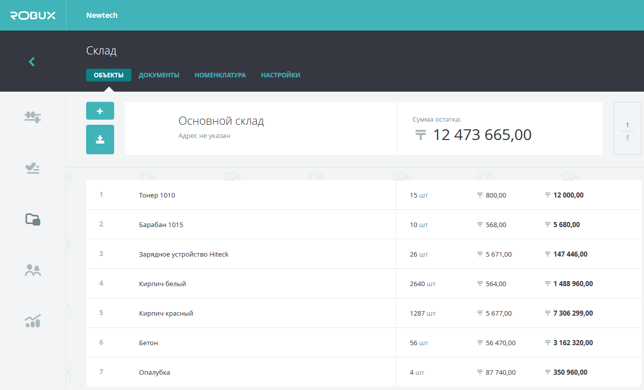Viewport: 644px width, 390px height.
Task: Open the Зарядное устройство Hiteck item
Action: tap(183, 254)
